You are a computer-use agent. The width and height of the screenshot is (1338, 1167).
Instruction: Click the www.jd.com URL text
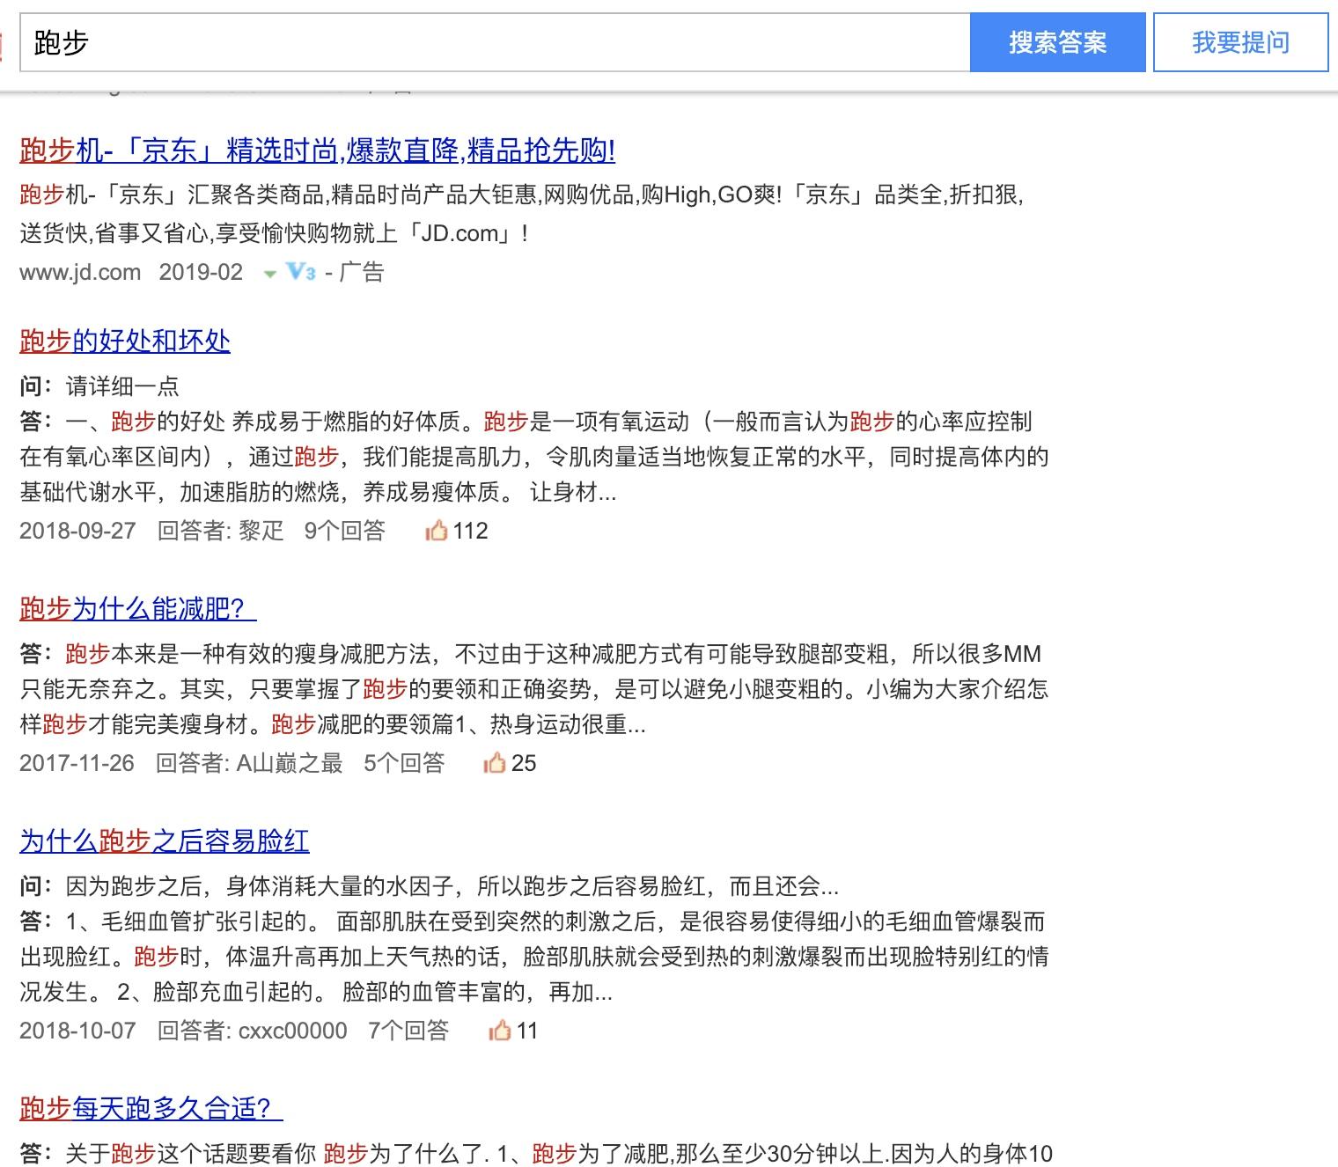pos(80,272)
